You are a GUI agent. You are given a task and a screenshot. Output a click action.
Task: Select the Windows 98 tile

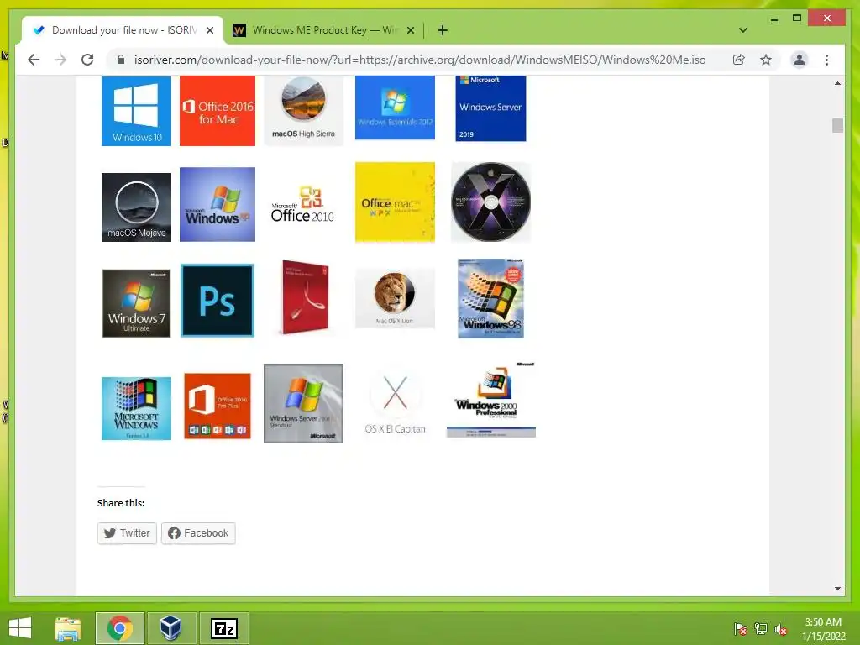[x=490, y=298]
